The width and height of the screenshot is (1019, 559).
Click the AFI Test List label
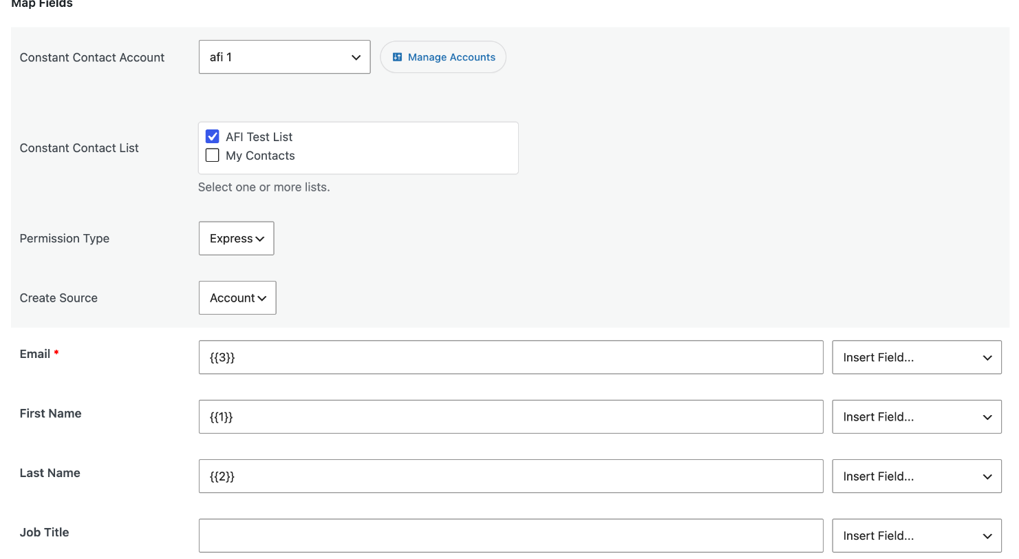click(259, 137)
